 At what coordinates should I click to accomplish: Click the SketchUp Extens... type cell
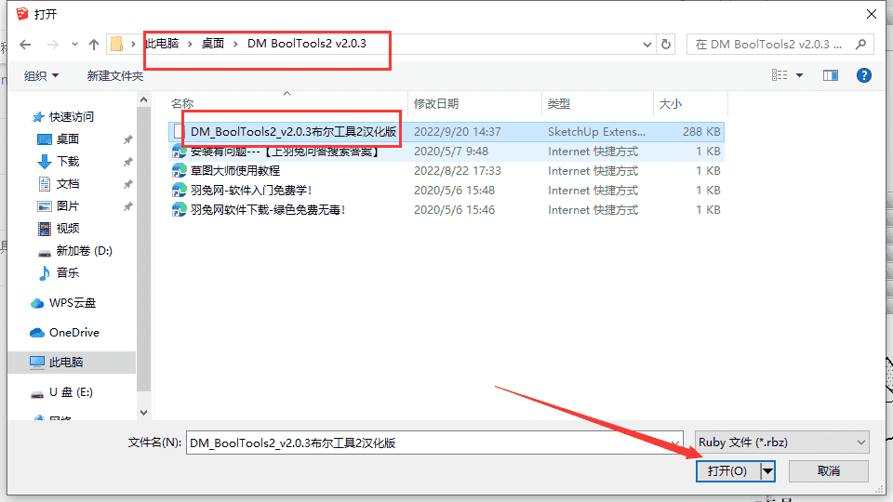(x=597, y=131)
